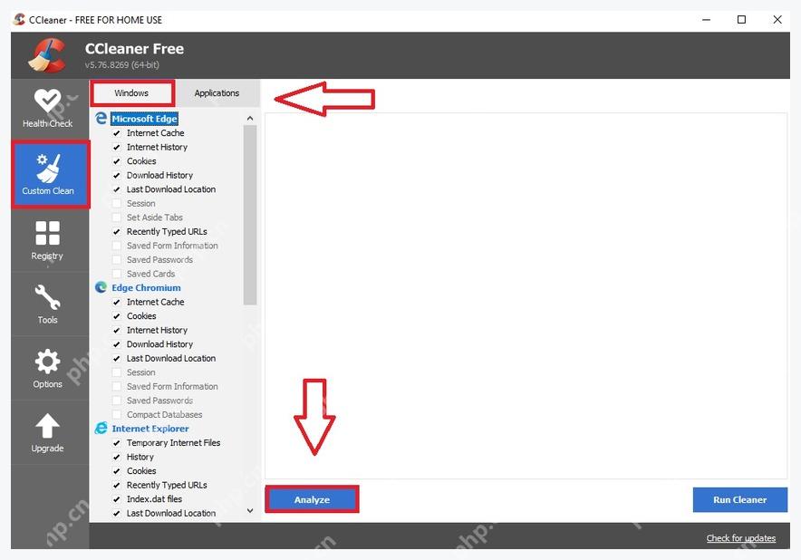
Task: Switch to the Windows tab
Action: (x=131, y=93)
